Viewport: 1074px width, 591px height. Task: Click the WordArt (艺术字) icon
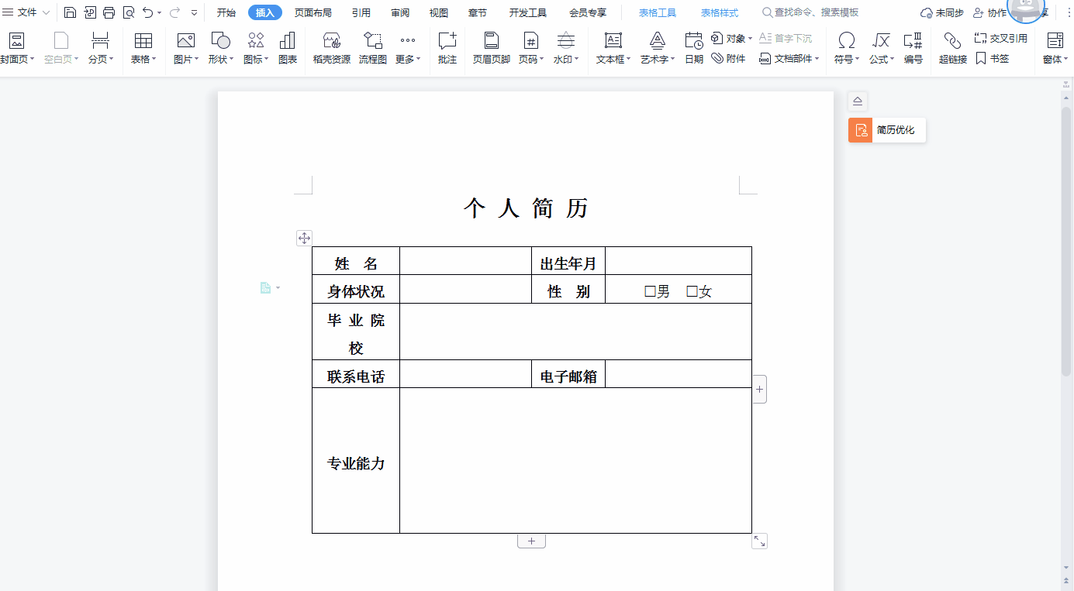tap(658, 41)
